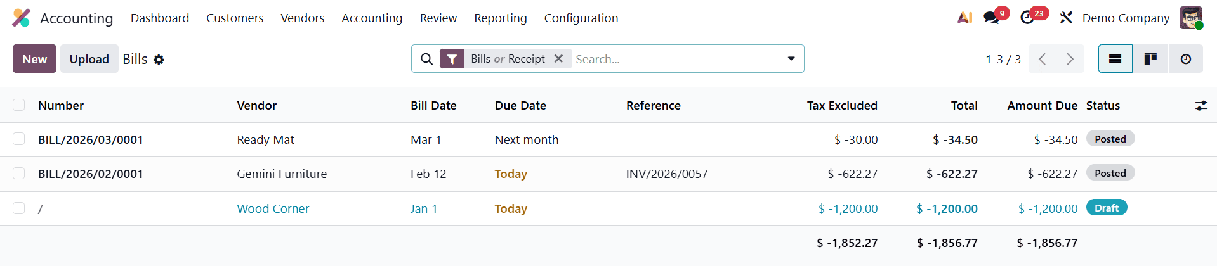Open the Vendors menu
The width and height of the screenshot is (1217, 266).
point(302,18)
